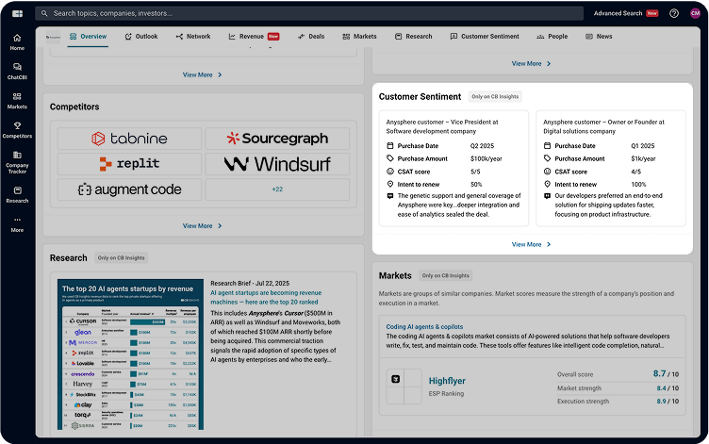Click the CB Insights logo
This screenshot has width=709, height=444.
coord(17,13)
